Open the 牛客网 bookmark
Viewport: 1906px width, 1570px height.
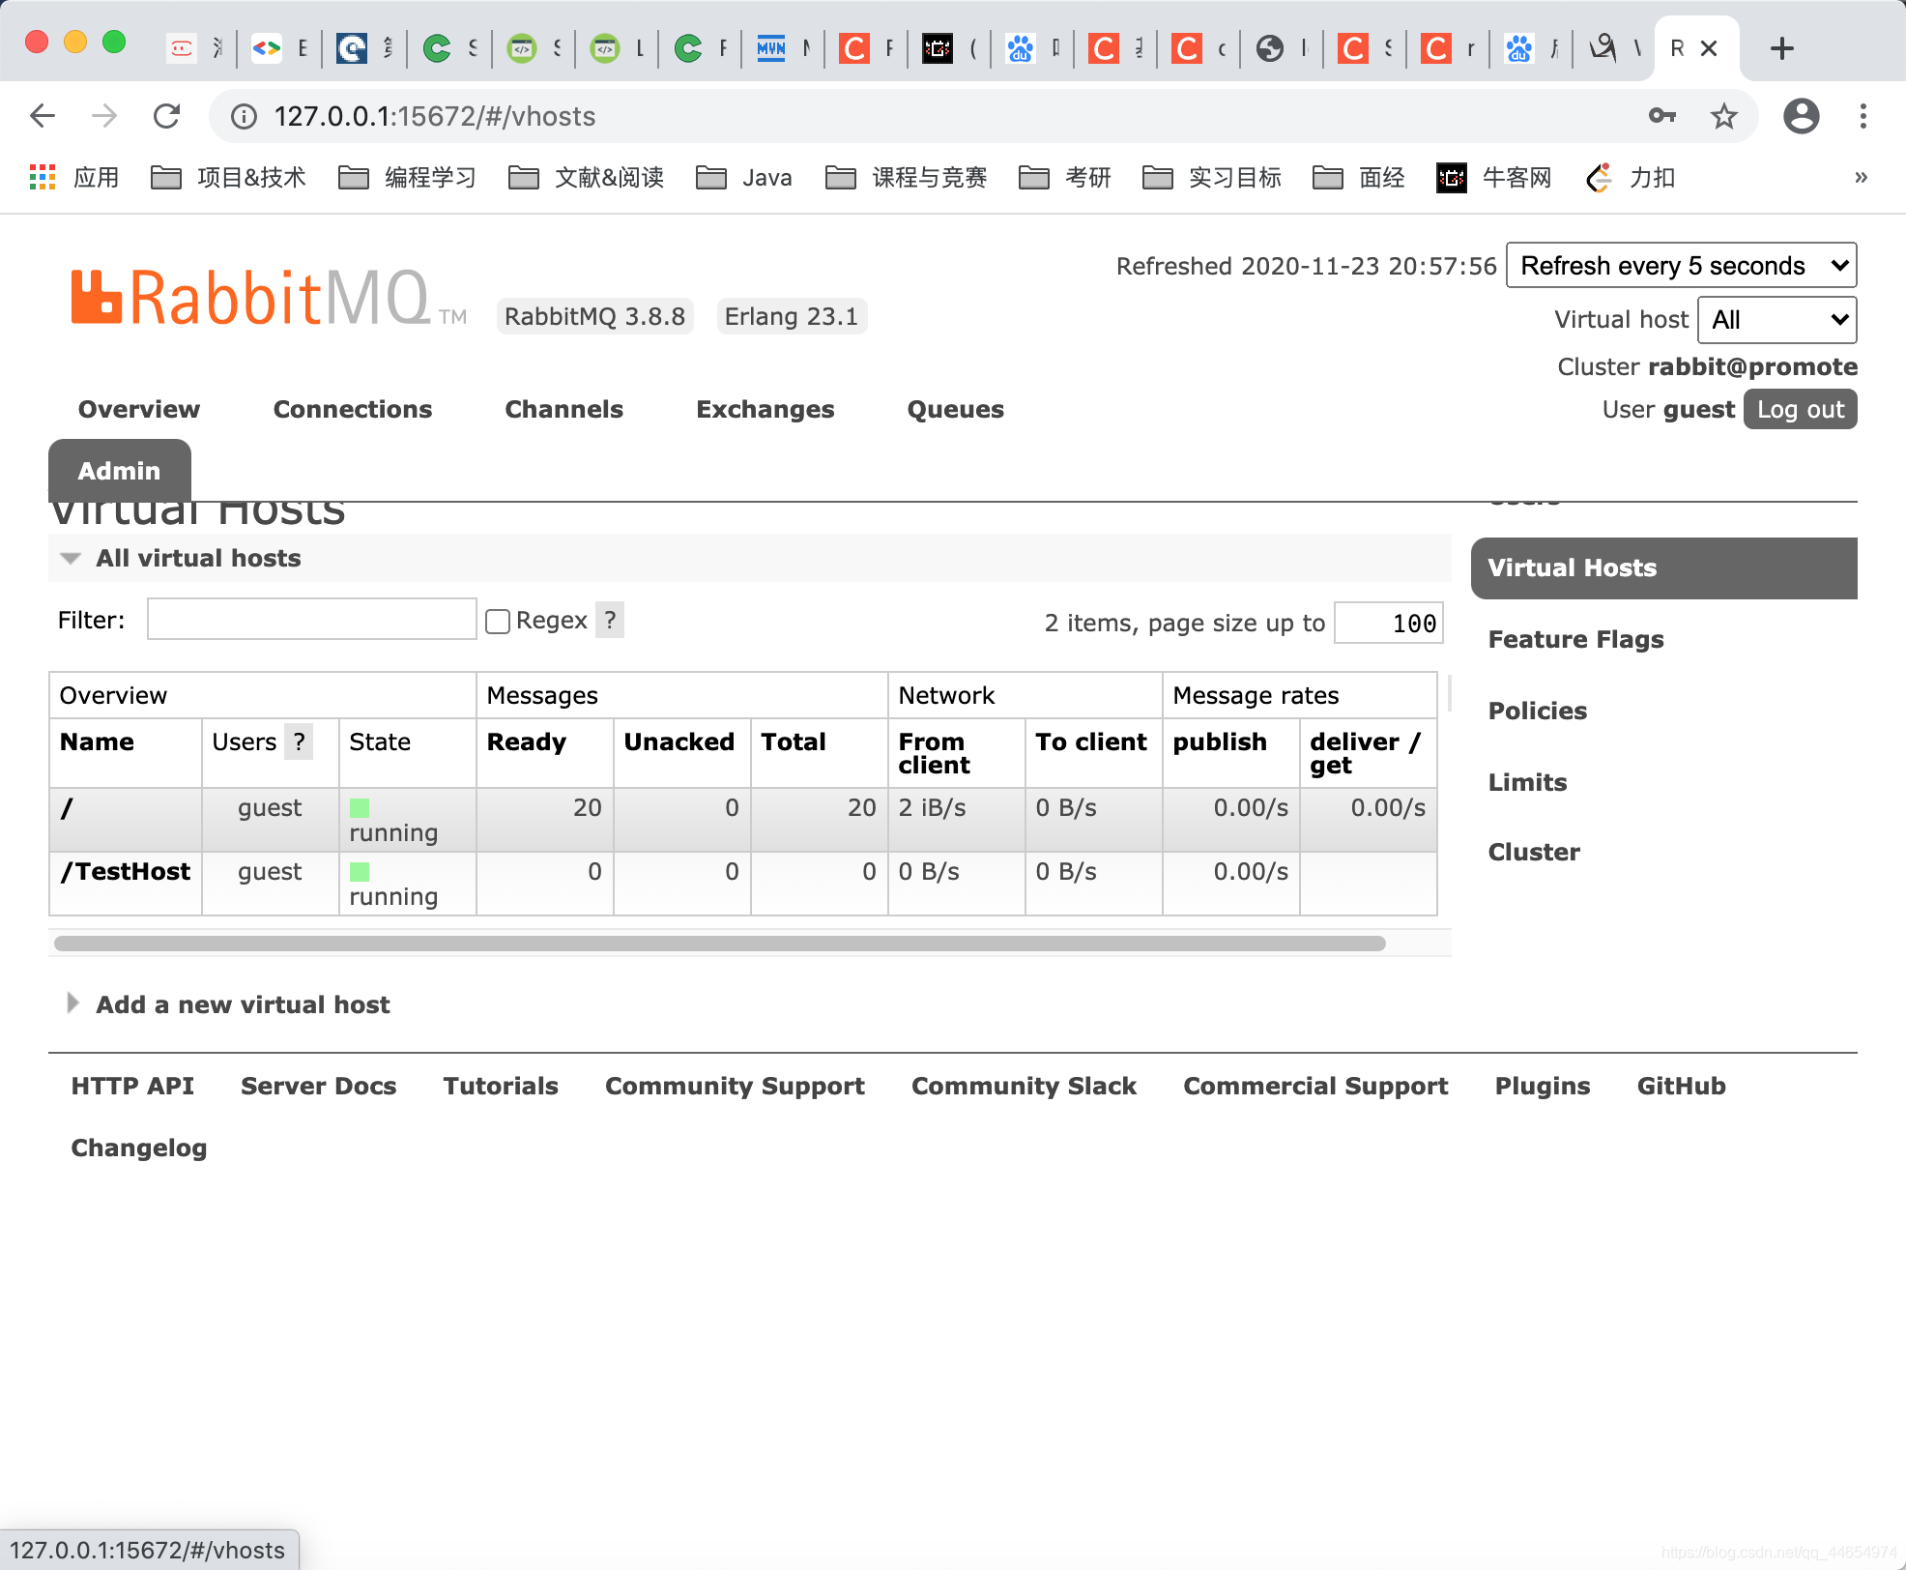pos(1494,177)
